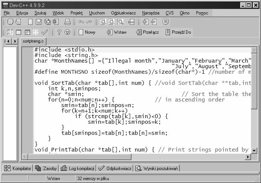Redo the edit with the right-arrow icon
The image size is (261, 183).
point(89,22)
